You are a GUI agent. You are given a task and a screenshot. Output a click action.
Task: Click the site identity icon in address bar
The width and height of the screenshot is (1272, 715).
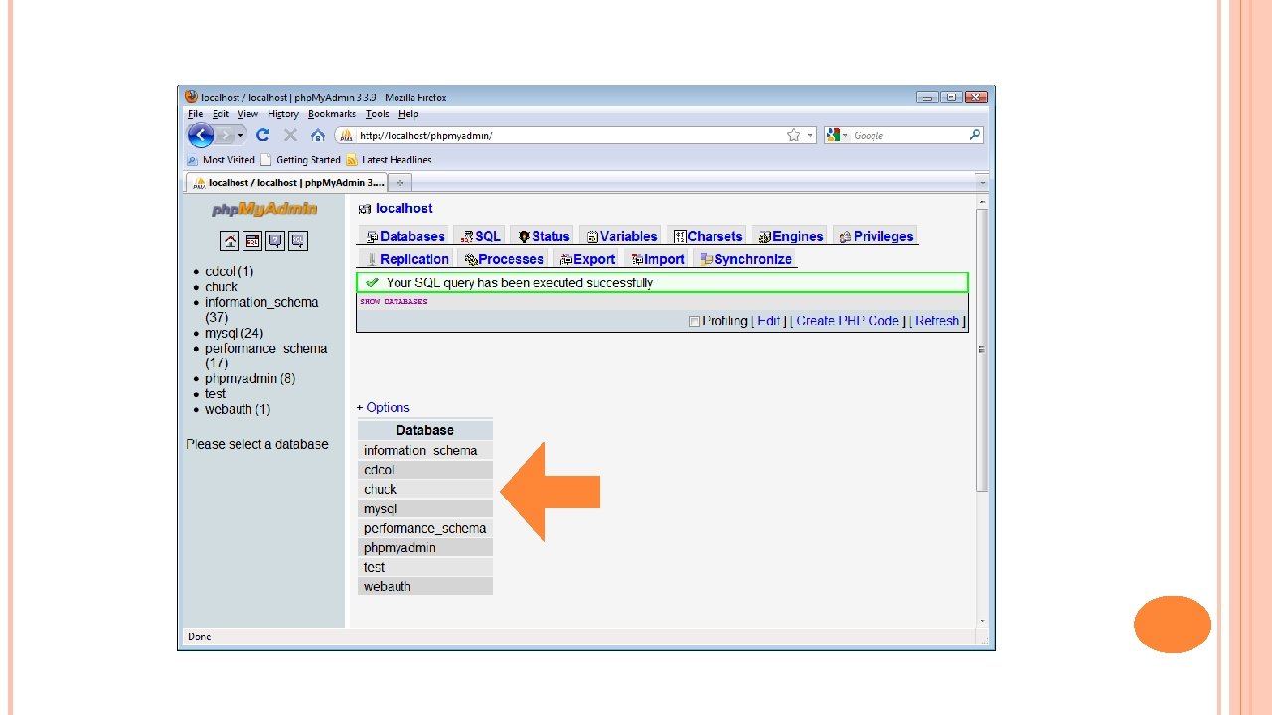point(347,135)
